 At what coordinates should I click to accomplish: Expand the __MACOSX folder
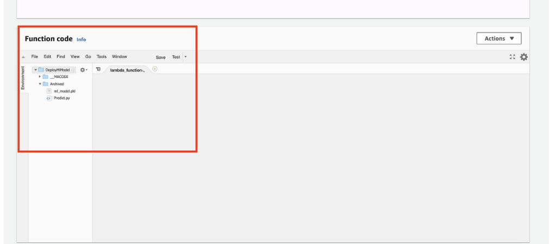click(40, 77)
